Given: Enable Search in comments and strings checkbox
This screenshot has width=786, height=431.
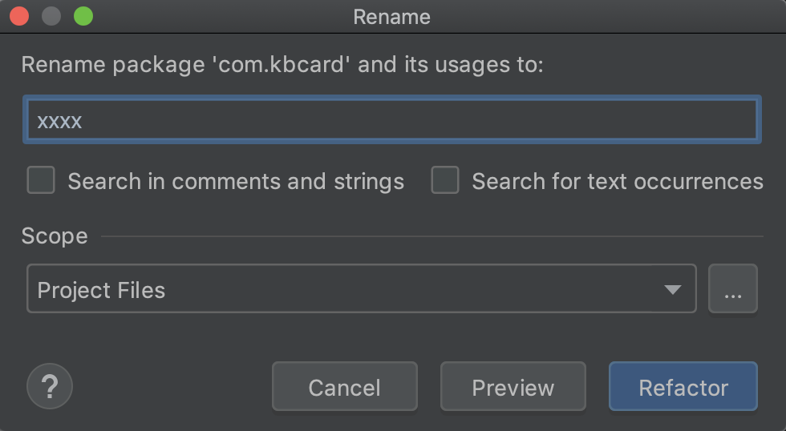Looking at the screenshot, I should (x=41, y=180).
